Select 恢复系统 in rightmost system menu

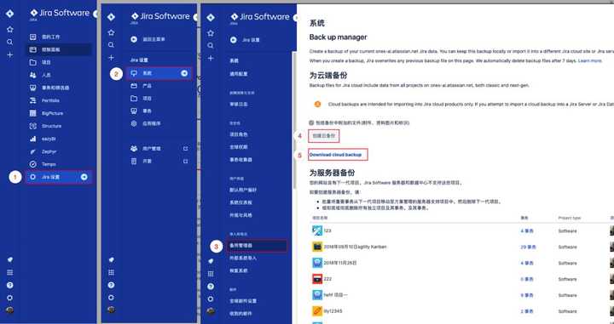pyautogui.click(x=239, y=270)
